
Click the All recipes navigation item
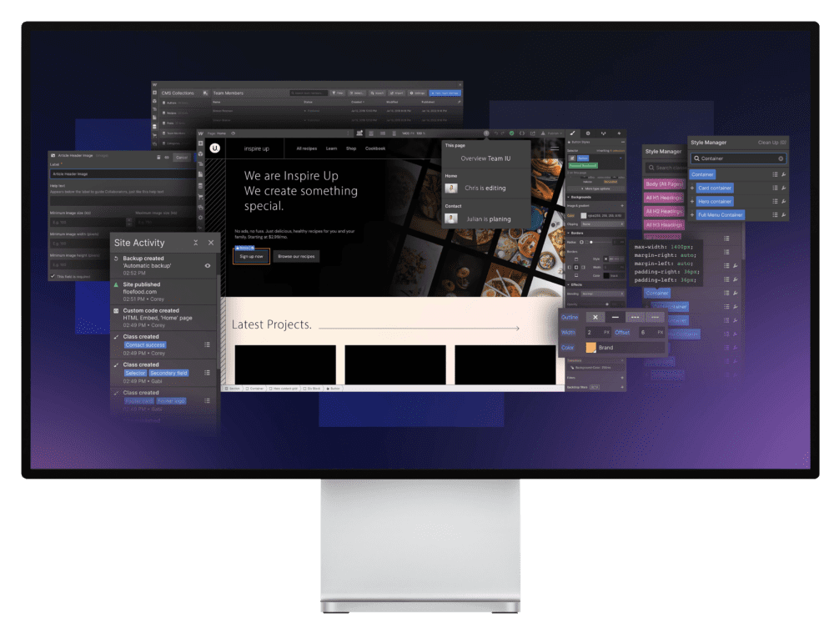click(x=307, y=148)
